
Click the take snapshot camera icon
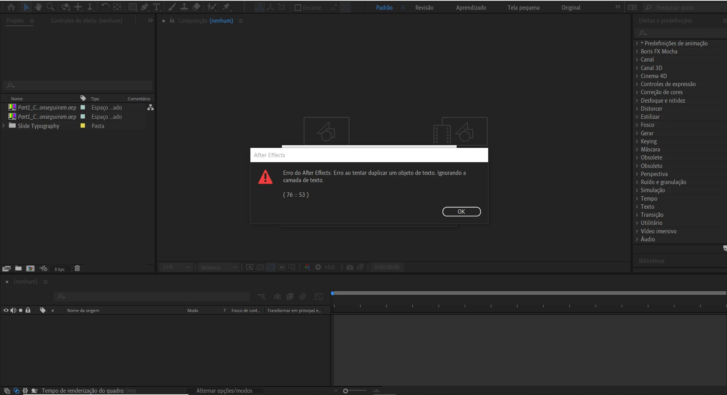pos(350,267)
